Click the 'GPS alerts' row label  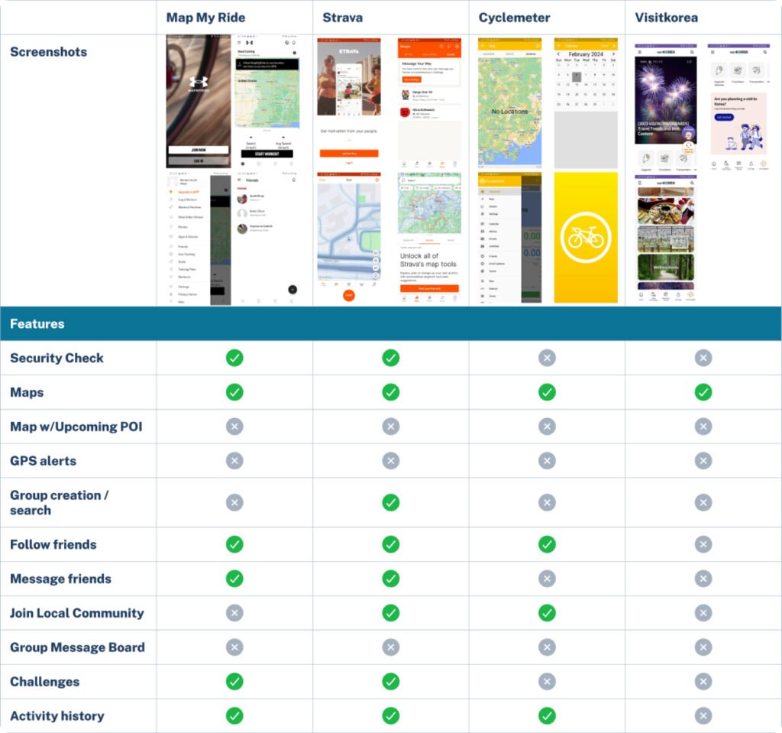44,460
